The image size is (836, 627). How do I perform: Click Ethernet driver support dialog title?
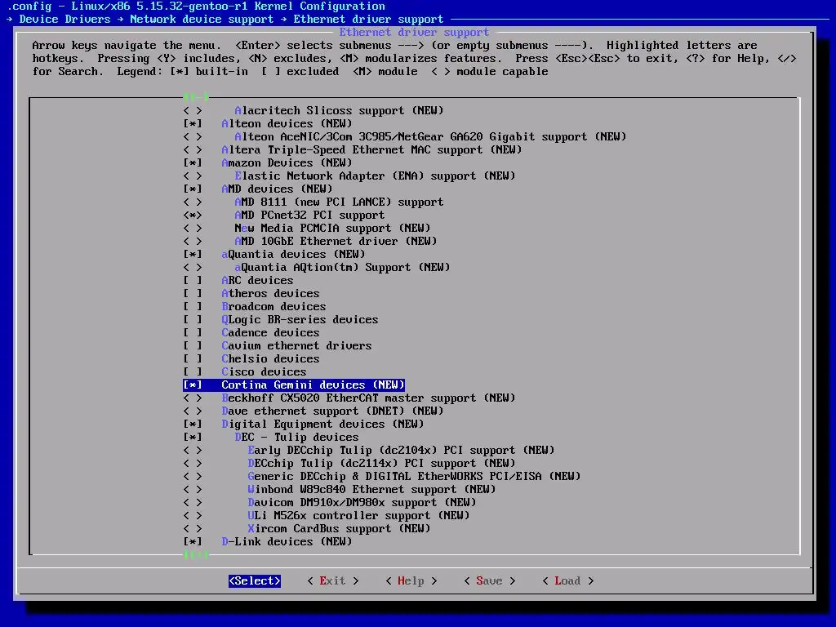coord(414,32)
